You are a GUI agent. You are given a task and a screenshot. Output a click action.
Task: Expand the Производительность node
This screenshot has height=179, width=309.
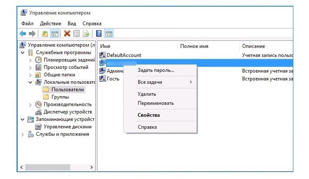point(31,105)
